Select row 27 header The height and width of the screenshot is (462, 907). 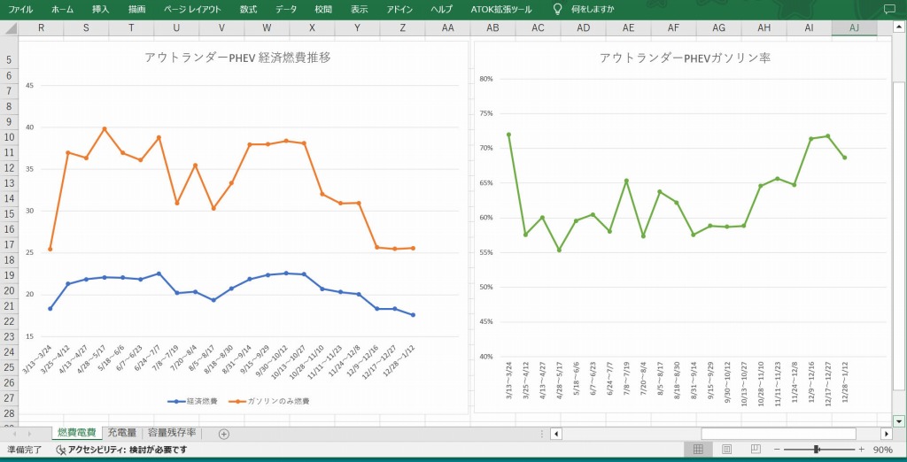click(x=9, y=397)
